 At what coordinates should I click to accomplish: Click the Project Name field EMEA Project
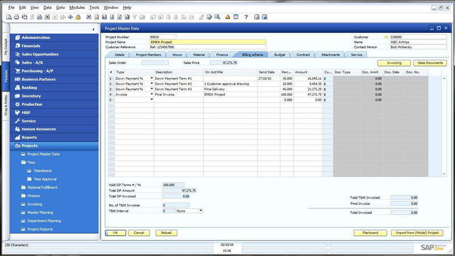[208, 42]
